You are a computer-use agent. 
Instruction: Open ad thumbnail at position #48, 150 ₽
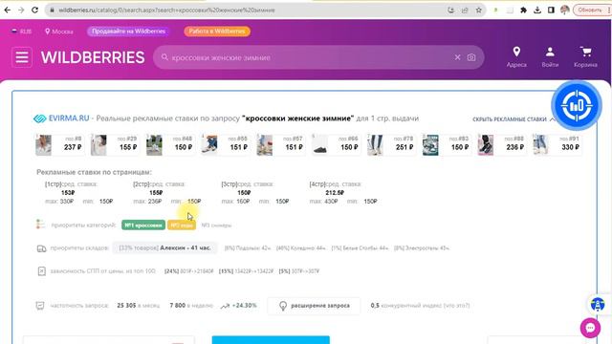click(x=170, y=144)
